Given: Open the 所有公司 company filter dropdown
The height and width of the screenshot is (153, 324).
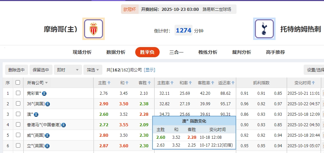Looking at the screenshot, I should [x=37, y=83].
